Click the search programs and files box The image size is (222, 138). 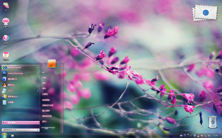(x=20, y=130)
